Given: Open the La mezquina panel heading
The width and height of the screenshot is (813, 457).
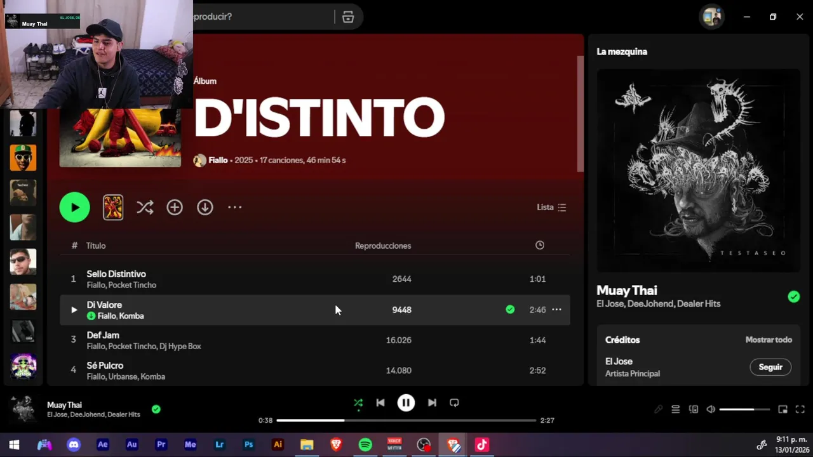Looking at the screenshot, I should tap(622, 51).
